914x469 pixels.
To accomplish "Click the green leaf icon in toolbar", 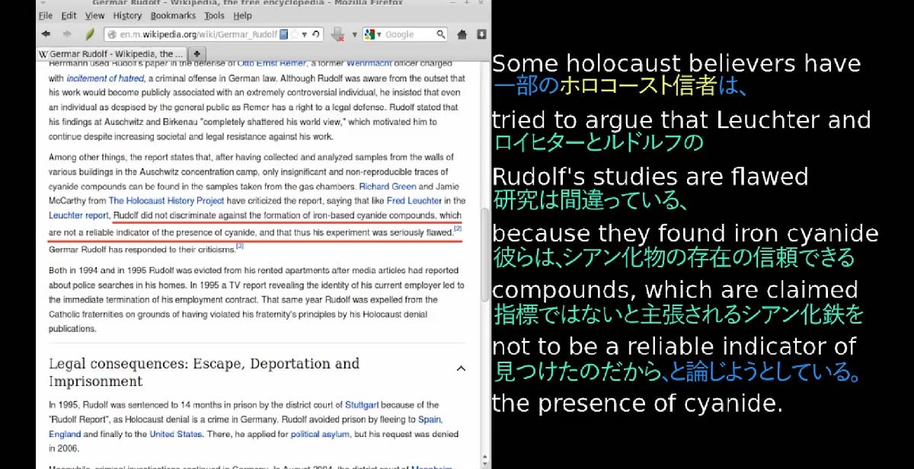I will point(90,34).
